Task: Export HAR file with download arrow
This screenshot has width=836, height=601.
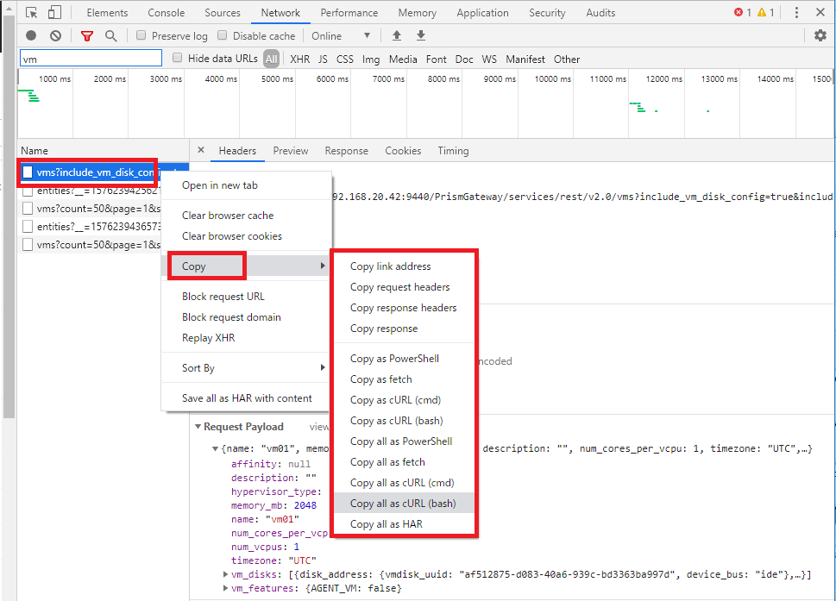Action: click(421, 35)
